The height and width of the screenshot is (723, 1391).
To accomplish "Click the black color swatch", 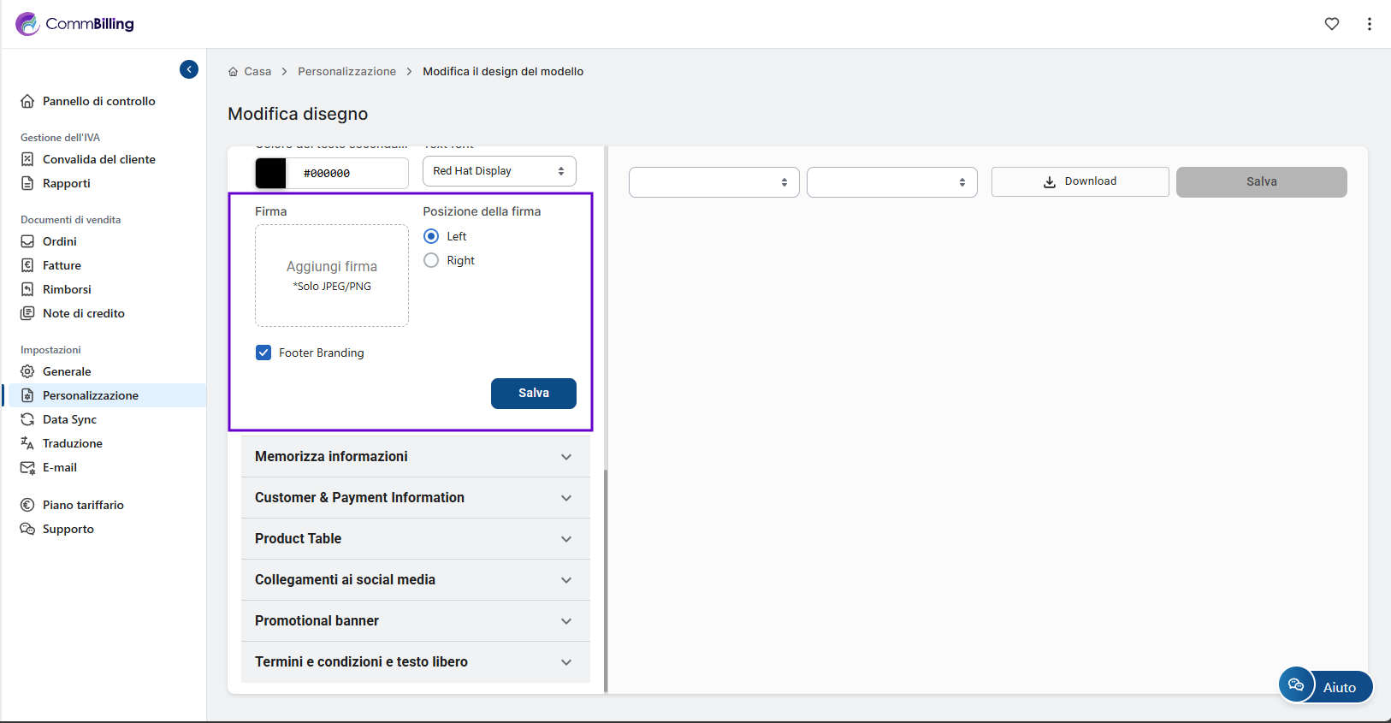I will [271, 173].
